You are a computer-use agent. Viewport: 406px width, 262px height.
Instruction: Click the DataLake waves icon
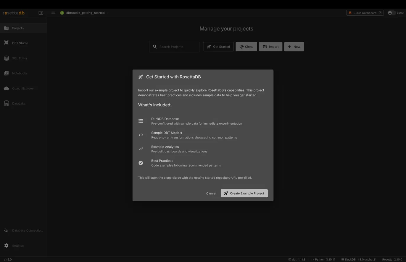click(x=6, y=103)
